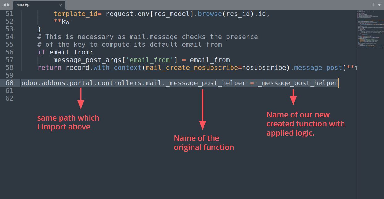Click line number 62 in the gutter

coord(10,98)
